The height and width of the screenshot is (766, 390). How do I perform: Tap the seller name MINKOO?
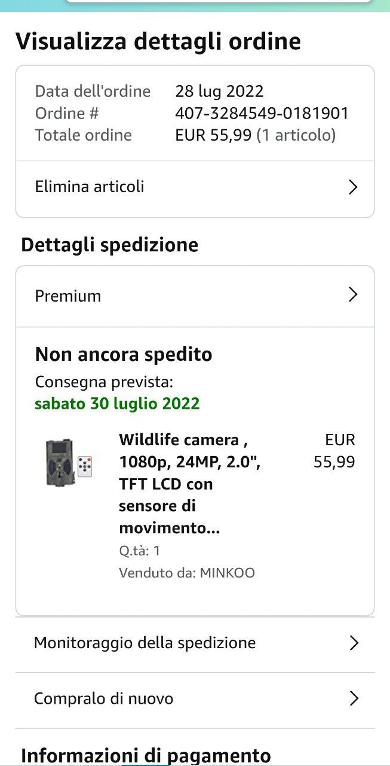[227, 573]
